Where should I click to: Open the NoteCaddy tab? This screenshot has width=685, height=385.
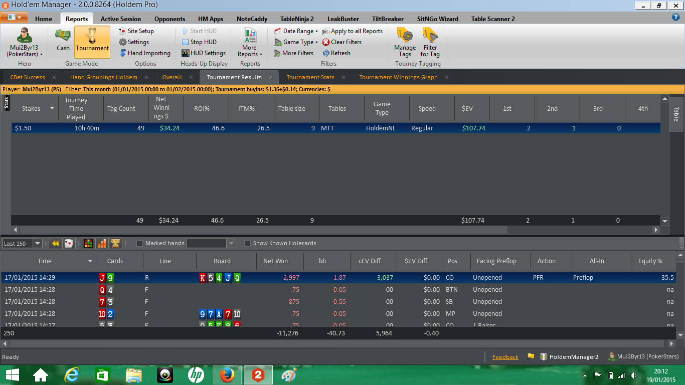[x=252, y=19]
